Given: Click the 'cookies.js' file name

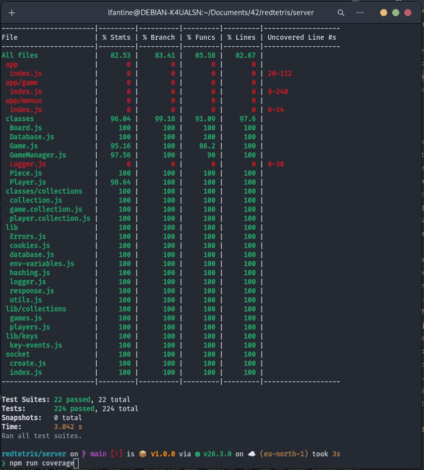Looking at the screenshot, I should point(30,246).
